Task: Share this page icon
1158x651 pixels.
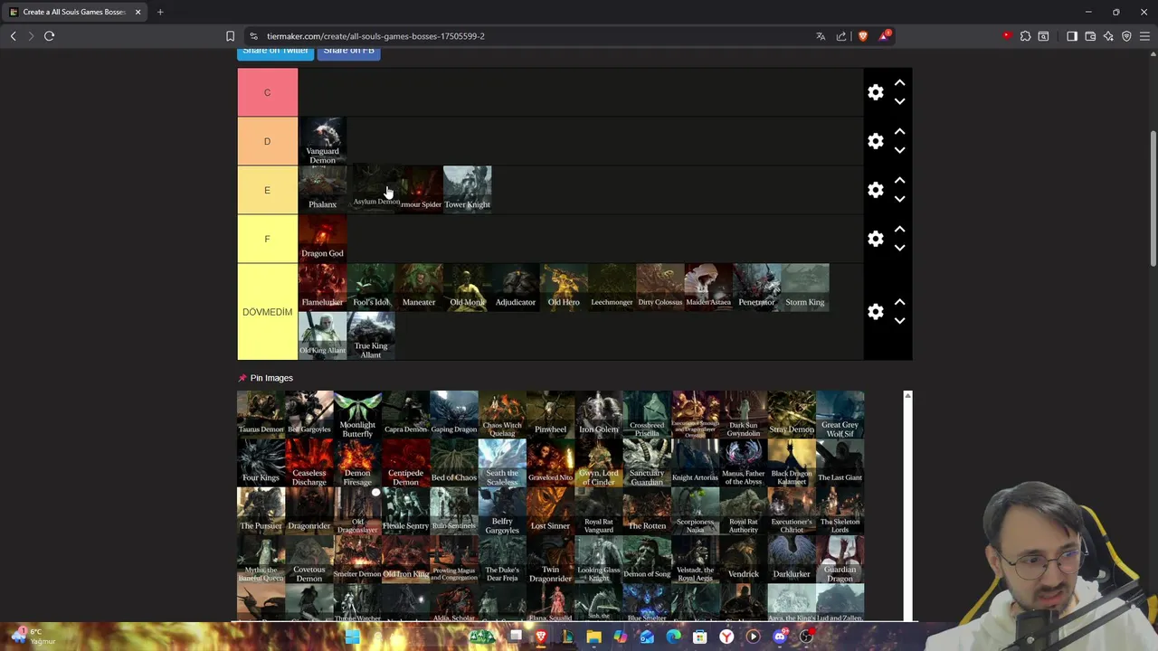Action: coord(841,36)
